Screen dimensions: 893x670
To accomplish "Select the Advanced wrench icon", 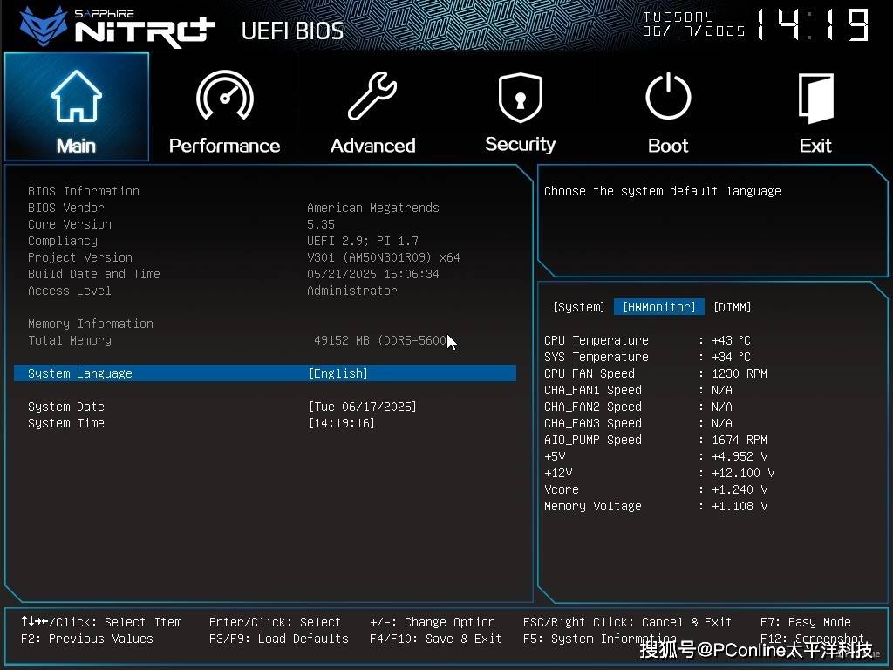I will [372, 97].
